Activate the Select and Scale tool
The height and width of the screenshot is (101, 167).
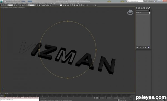point(27,5)
